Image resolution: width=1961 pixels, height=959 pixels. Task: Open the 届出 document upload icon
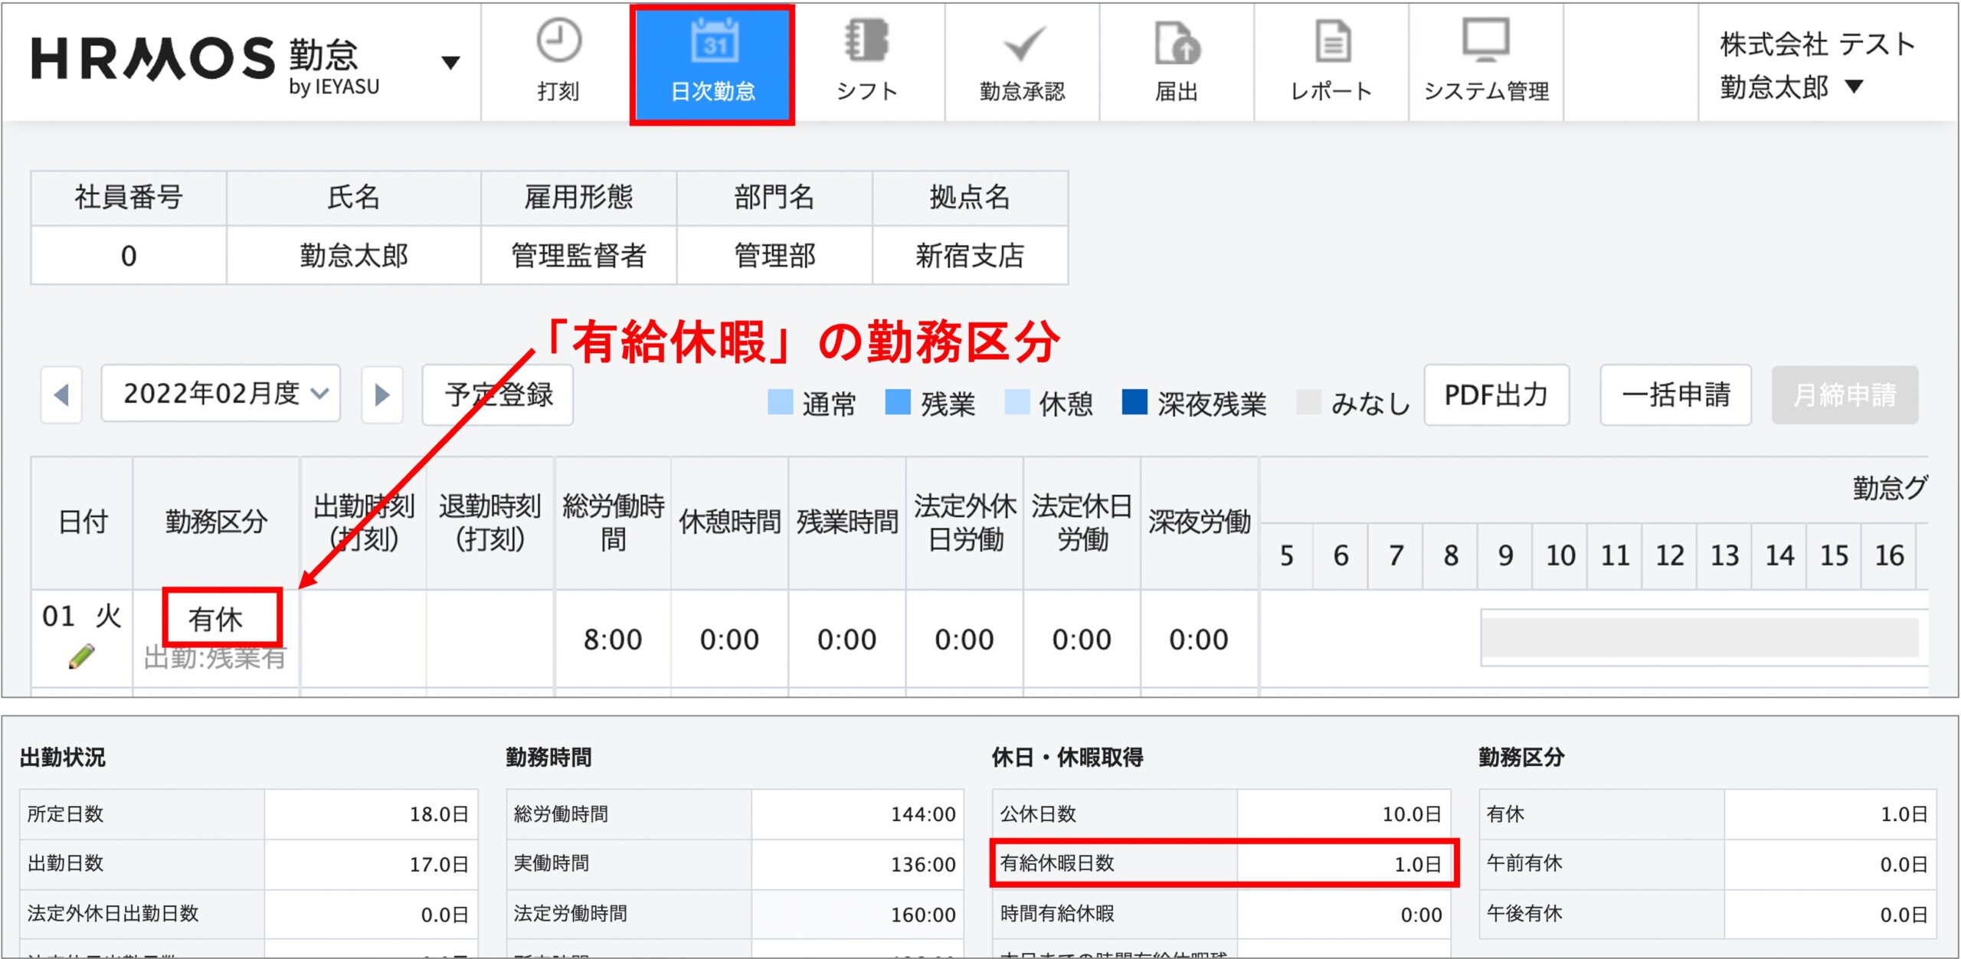[1177, 43]
